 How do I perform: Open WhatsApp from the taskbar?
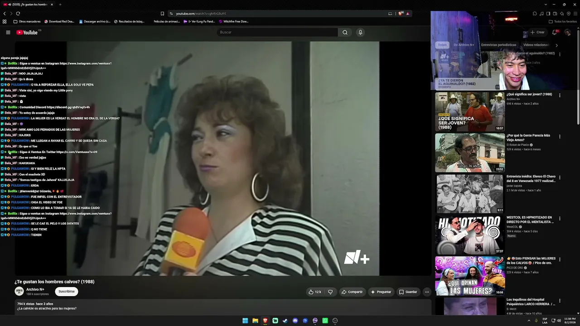point(325,321)
